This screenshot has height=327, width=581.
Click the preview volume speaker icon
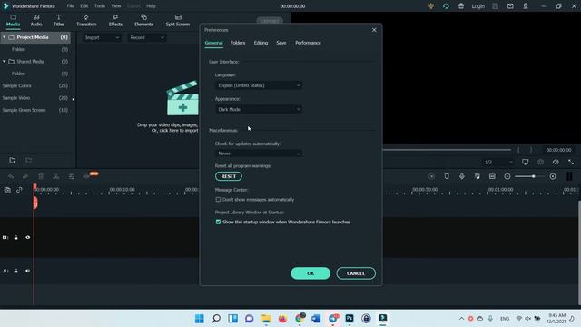556,162
